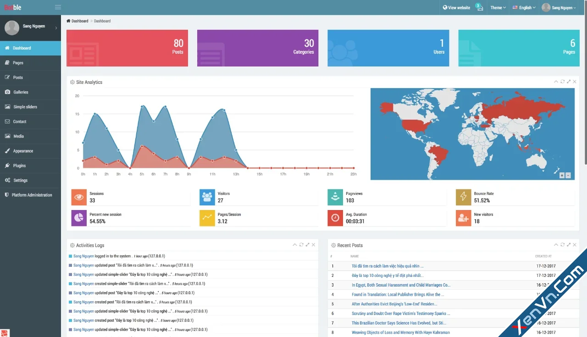Toggle the sidebar hamburger menu
Viewport: 587px width, 337px height.
(58, 7)
